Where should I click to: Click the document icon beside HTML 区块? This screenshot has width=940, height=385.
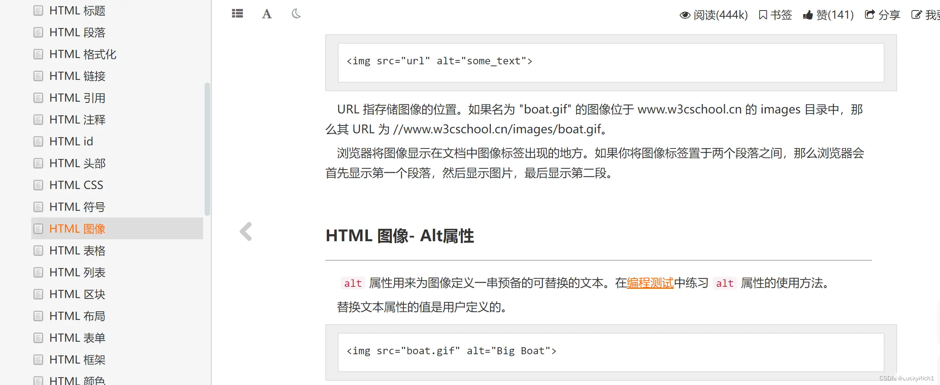[x=38, y=294]
